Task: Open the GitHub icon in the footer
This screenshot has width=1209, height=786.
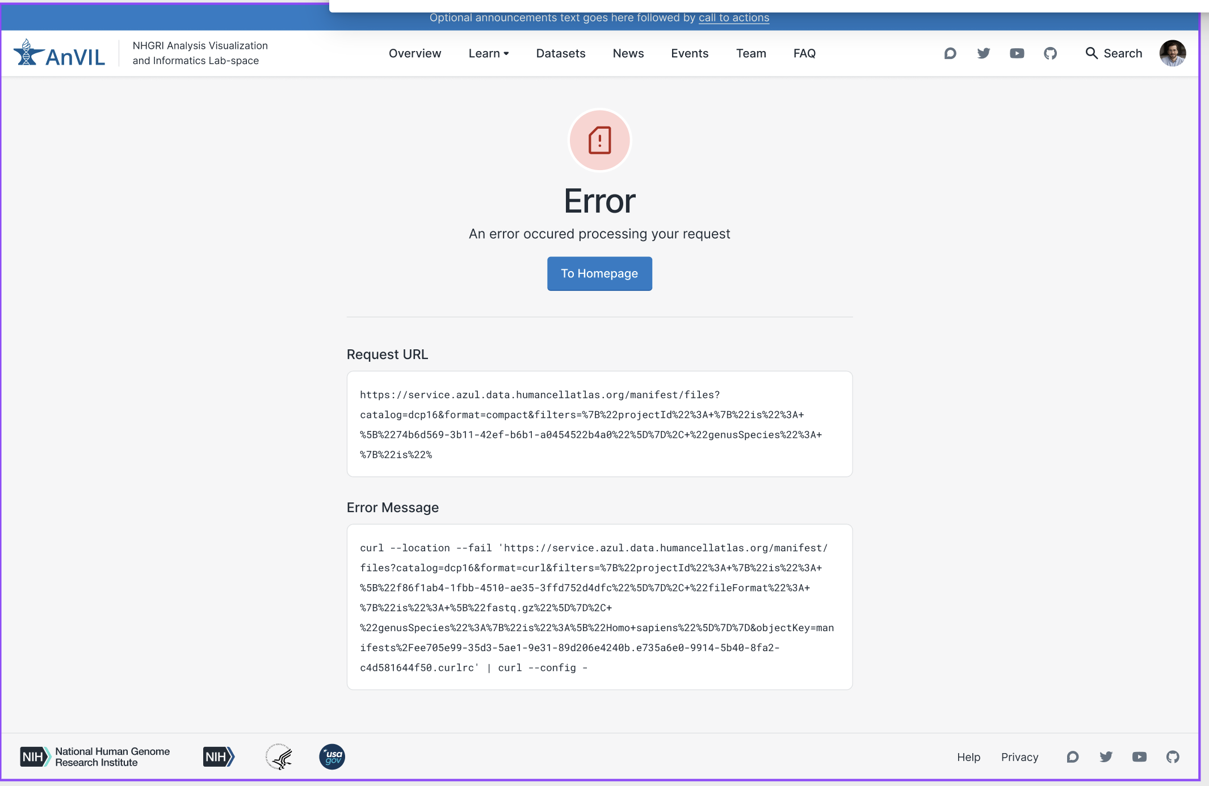Action: click(1172, 757)
